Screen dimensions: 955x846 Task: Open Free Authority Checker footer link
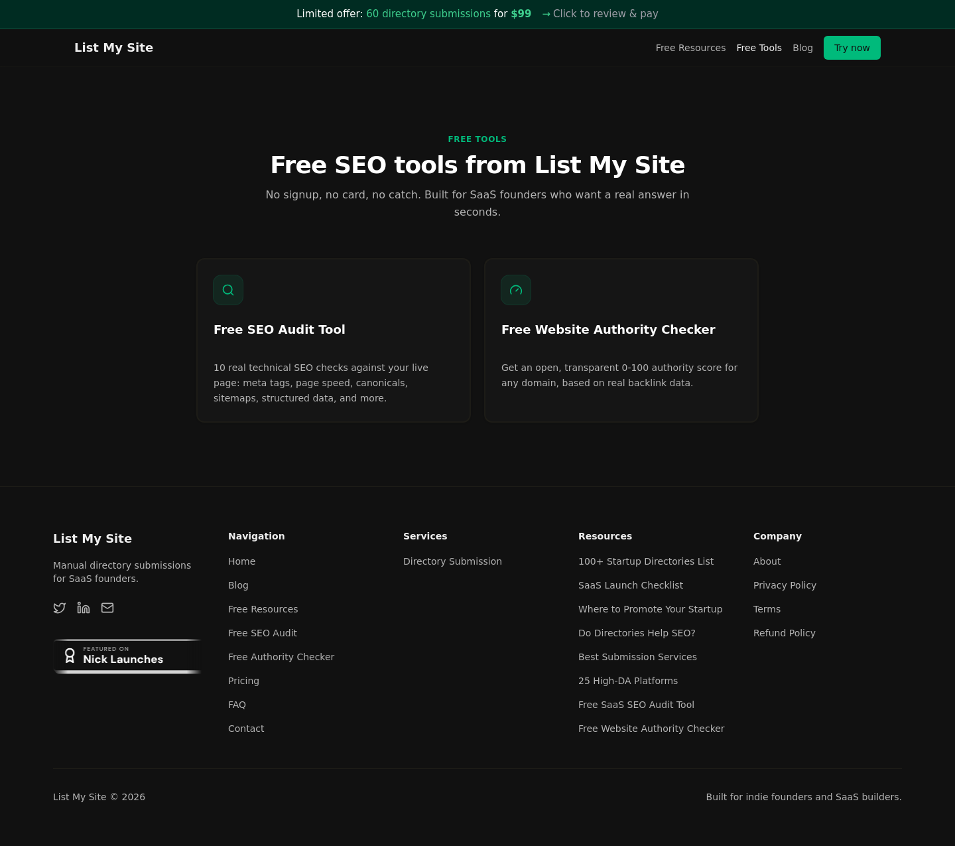pos(281,657)
